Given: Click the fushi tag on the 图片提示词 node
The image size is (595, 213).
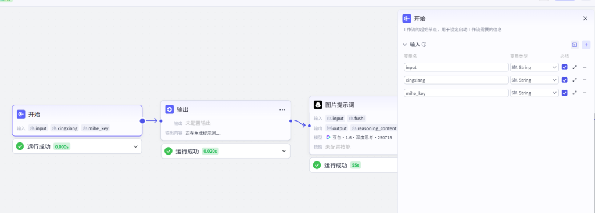Looking at the screenshot, I should pyautogui.click(x=357, y=118).
